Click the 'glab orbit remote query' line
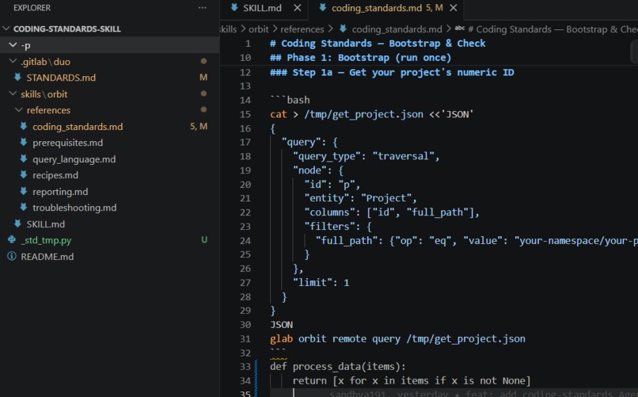Viewport: 638px width, 397px height. pos(397,339)
